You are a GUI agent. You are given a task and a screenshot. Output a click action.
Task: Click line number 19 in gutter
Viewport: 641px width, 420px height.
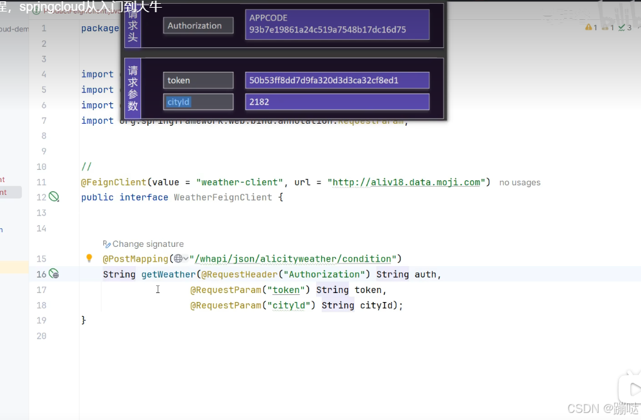[x=41, y=320]
